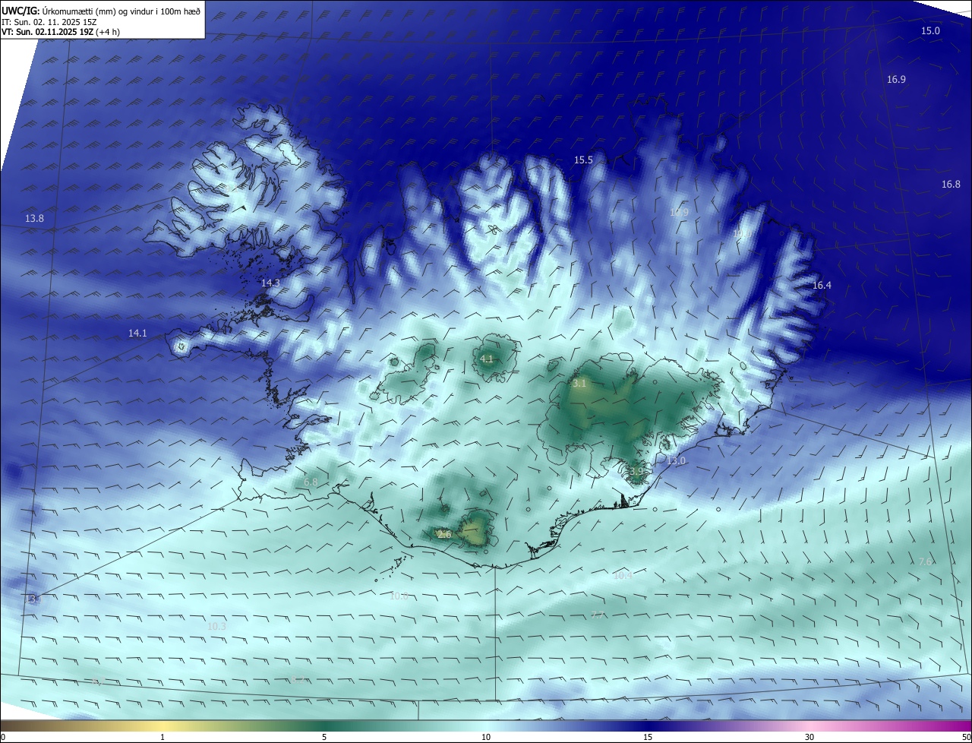The image size is (972, 743).
Task: Click the 7.7 value over the ocean
Action: point(598,615)
